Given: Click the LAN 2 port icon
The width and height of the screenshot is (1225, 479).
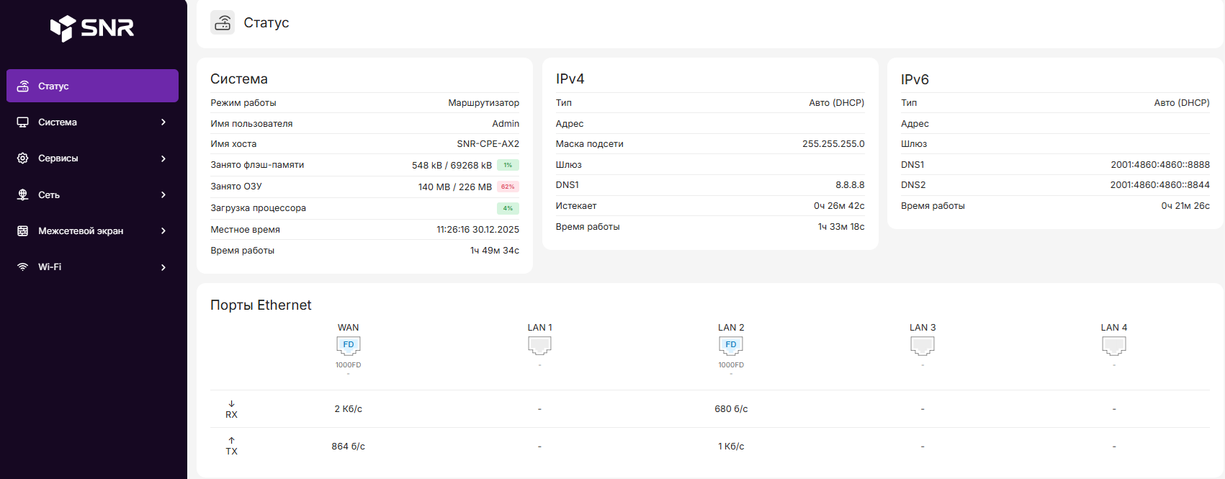Looking at the screenshot, I should point(731,346).
